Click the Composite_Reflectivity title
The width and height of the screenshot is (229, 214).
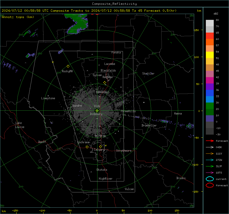click(x=114, y=4)
